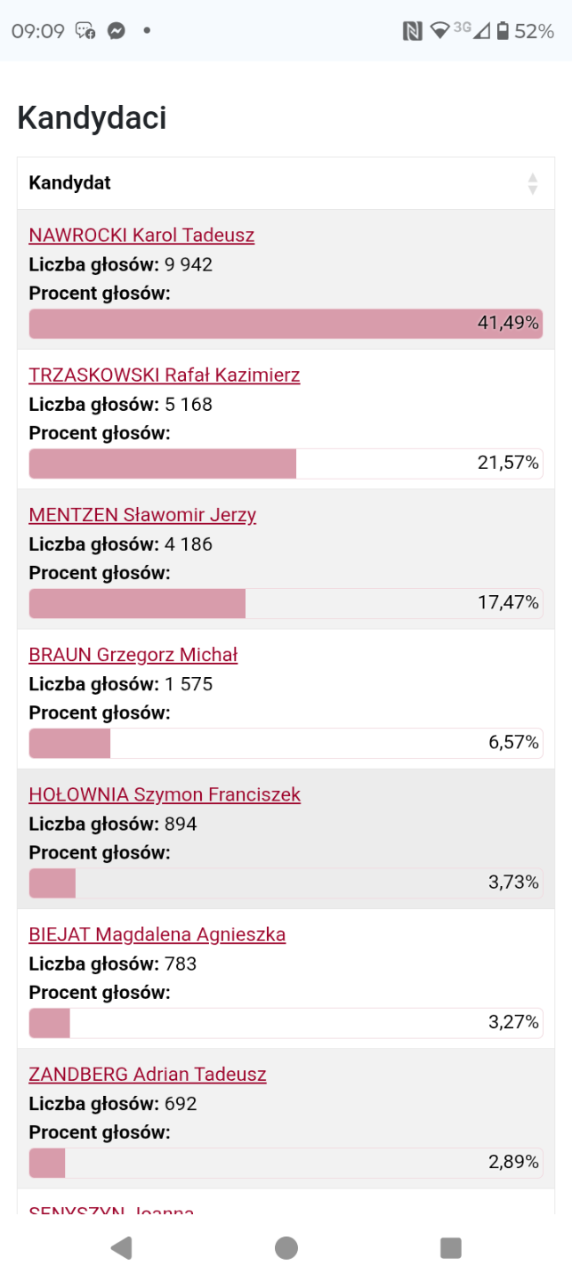572x1281 pixels.
Task: Tap the battery status icon
Action: coord(504,31)
